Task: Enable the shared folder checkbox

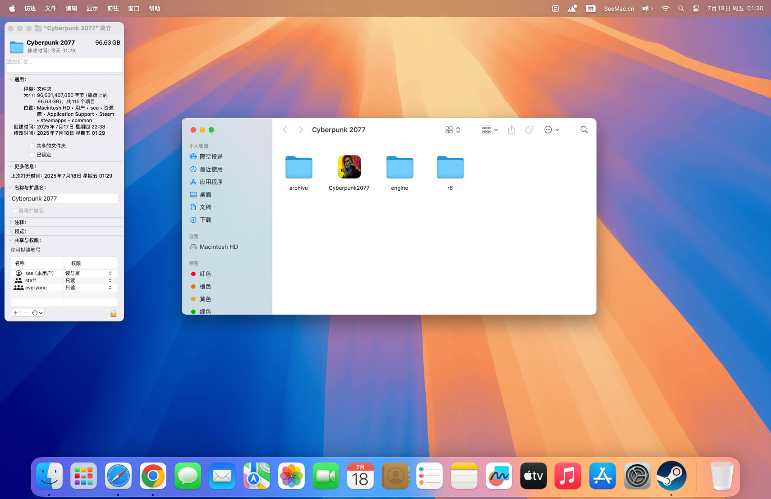Action: [x=32, y=146]
